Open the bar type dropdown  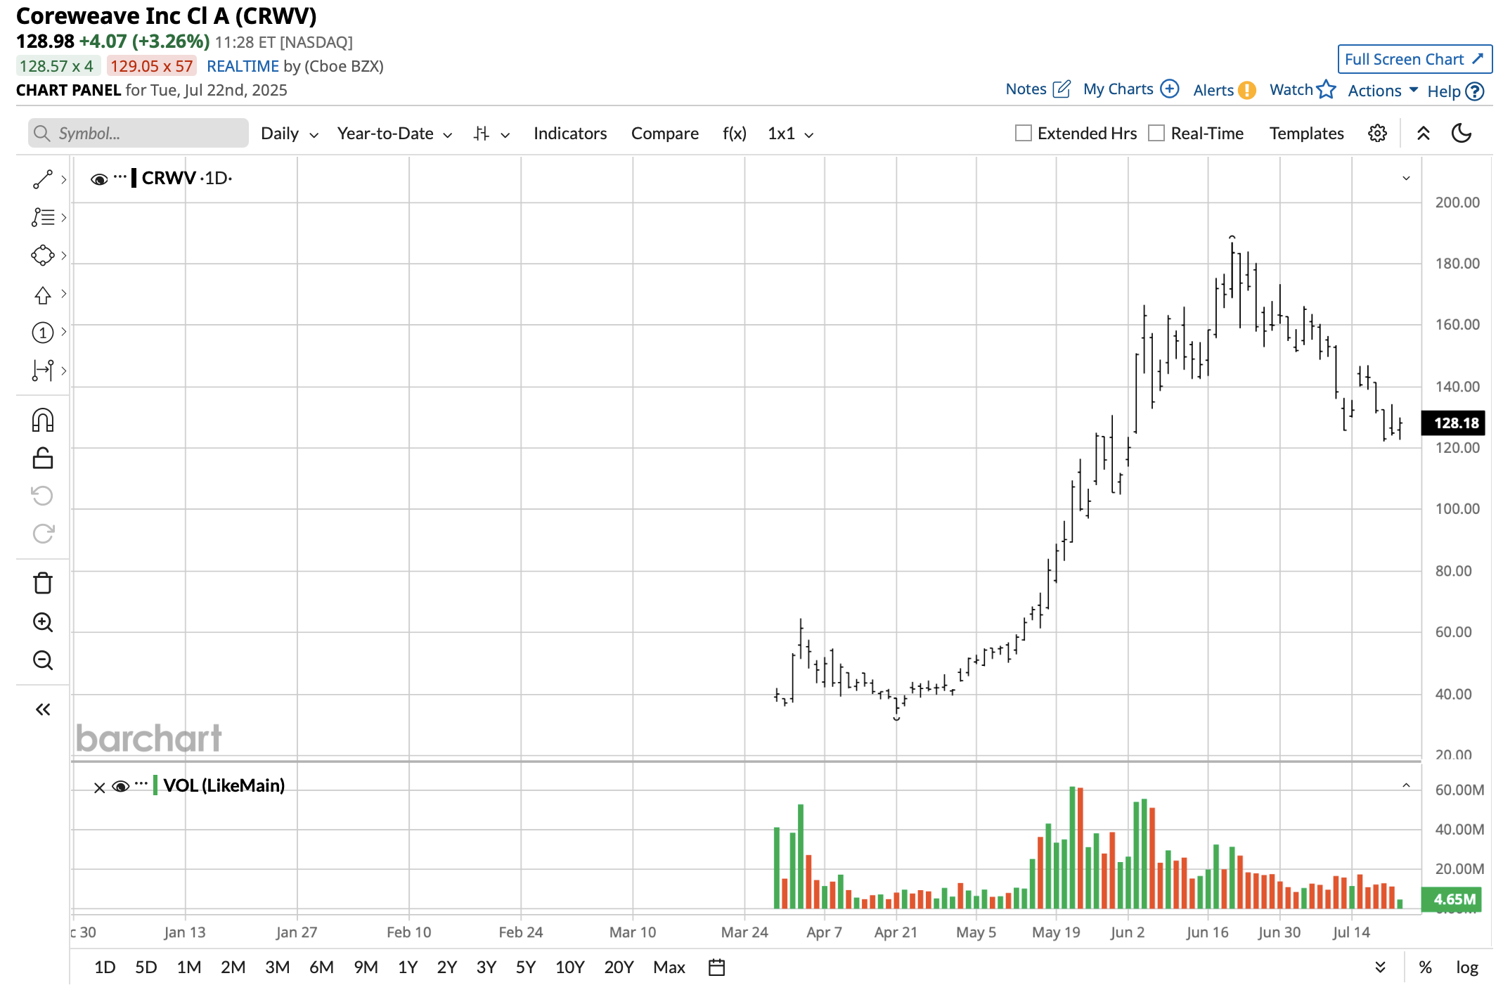(x=491, y=134)
